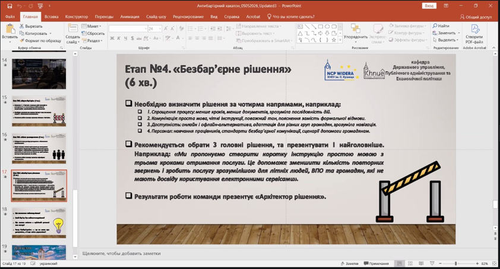Open the Вставка ribbon tab

pyautogui.click(x=51, y=17)
